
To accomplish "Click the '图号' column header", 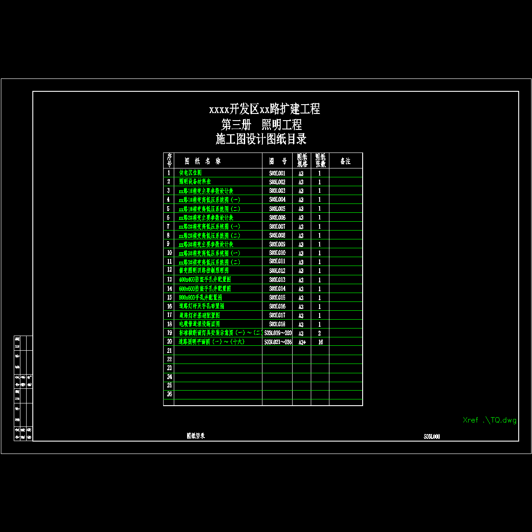I will tap(278, 161).
